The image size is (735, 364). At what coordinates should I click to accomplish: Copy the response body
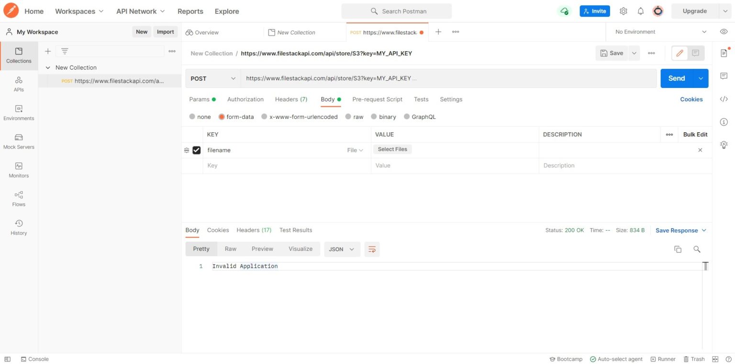pos(678,249)
